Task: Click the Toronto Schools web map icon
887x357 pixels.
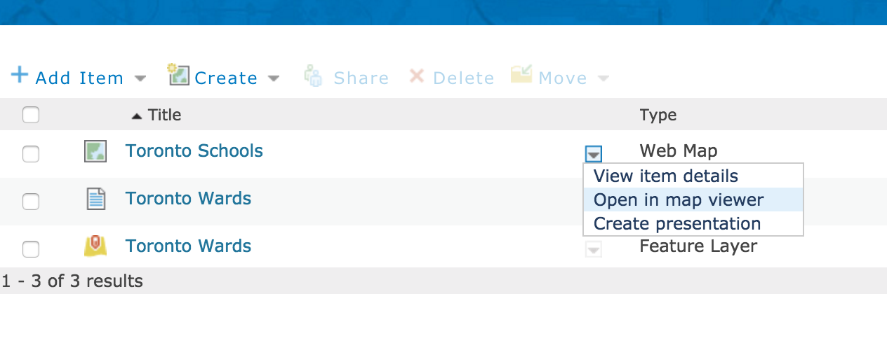Action: pyautogui.click(x=95, y=151)
